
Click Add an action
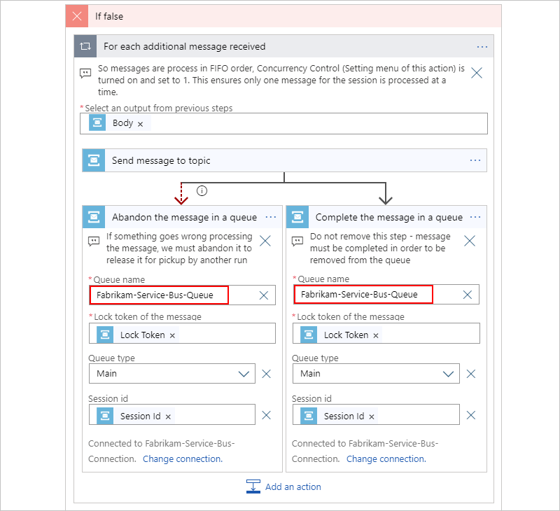(292, 486)
